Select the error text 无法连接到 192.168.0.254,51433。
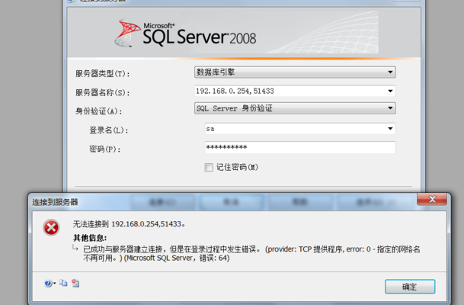This screenshot has height=305, width=464. tap(130, 224)
